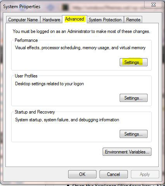165x186 pixels.
Task: Open User Profiles Settings button
Action: tap(134, 98)
